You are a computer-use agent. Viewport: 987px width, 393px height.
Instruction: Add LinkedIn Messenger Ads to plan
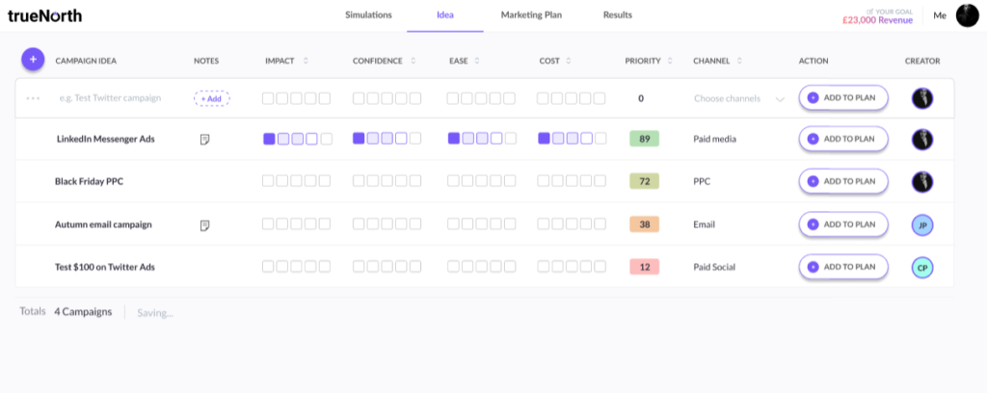tap(843, 139)
